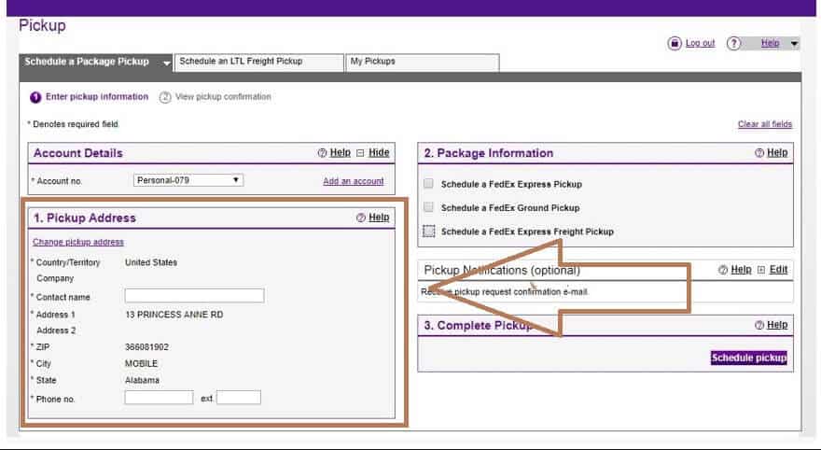Collapse Account Details with the Hide minus icon
The width and height of the screenshot is (821, 450).
coord(360,153)
